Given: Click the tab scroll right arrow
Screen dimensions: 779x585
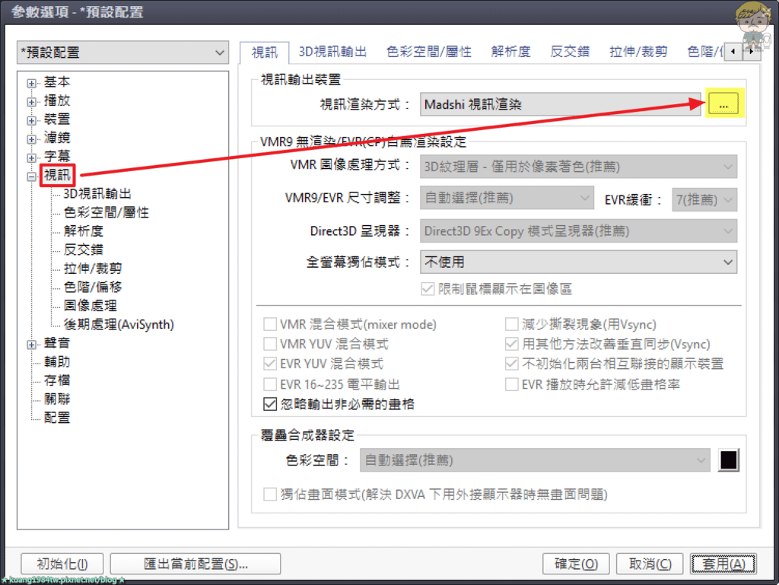Looking at the screenshot, I should tap(751, 51).
